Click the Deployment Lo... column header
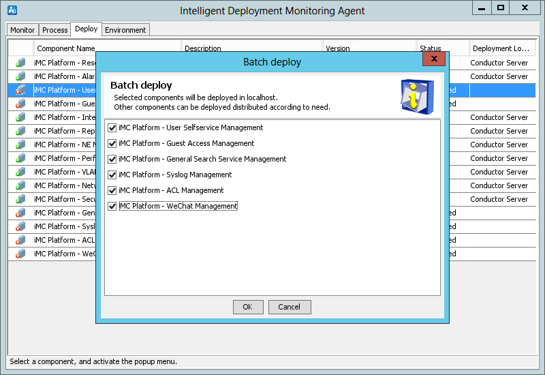Image resolution: width=545 pixels, height=375 pixels. pyautogui.click(x=502, y=48)
